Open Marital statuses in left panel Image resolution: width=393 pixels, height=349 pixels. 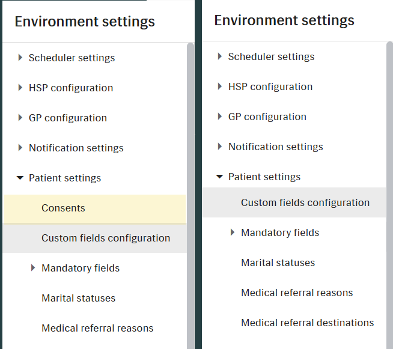[79, 298]
